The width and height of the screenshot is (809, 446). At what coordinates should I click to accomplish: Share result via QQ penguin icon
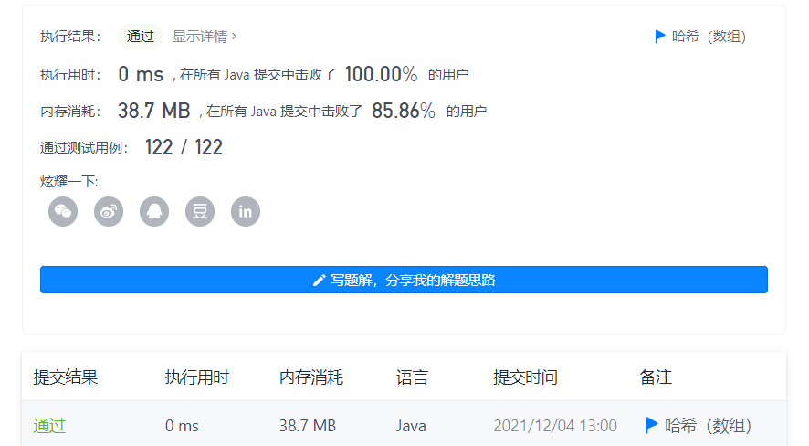click(154, 212)
